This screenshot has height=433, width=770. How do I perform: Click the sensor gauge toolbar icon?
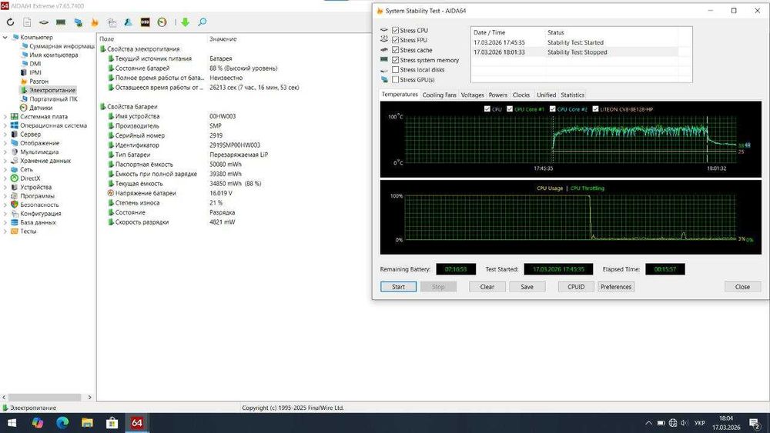162,22
